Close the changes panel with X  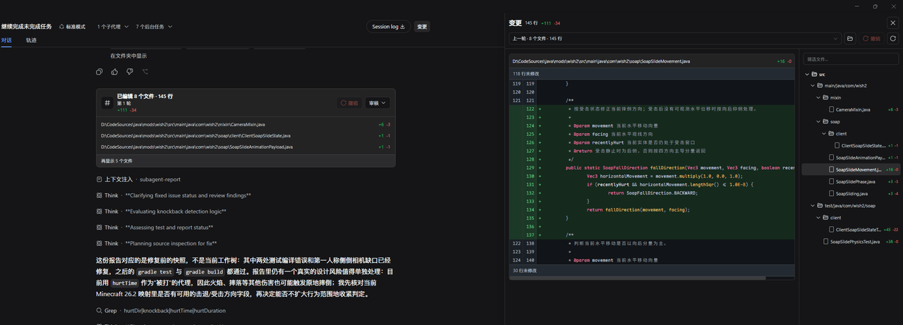pos(892,23)
